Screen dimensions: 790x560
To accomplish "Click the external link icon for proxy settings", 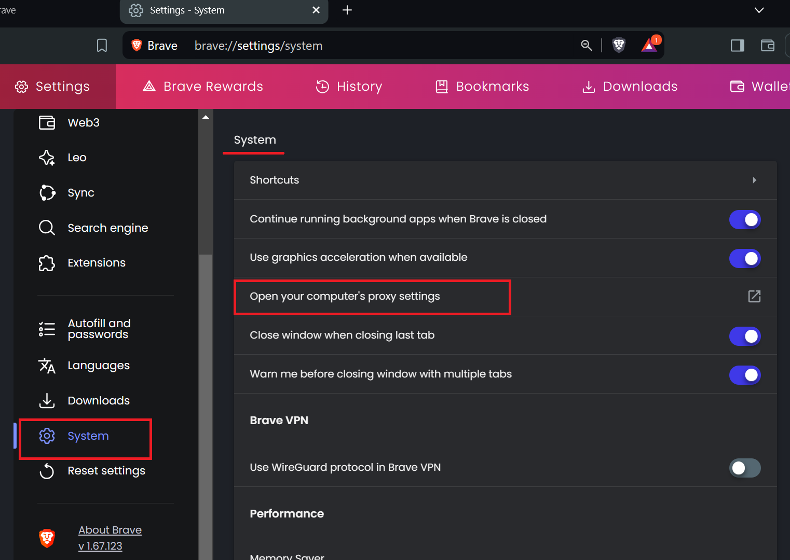I will [754, 296].
